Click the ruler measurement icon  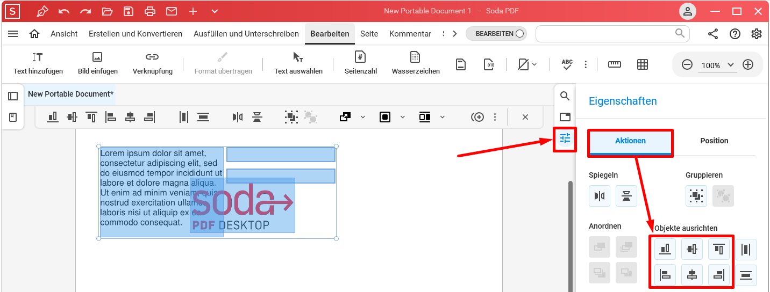click(x=614, y=64)
